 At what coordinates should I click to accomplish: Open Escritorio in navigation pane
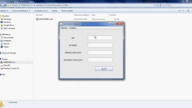pyautogui.click(x=7, y=22)
